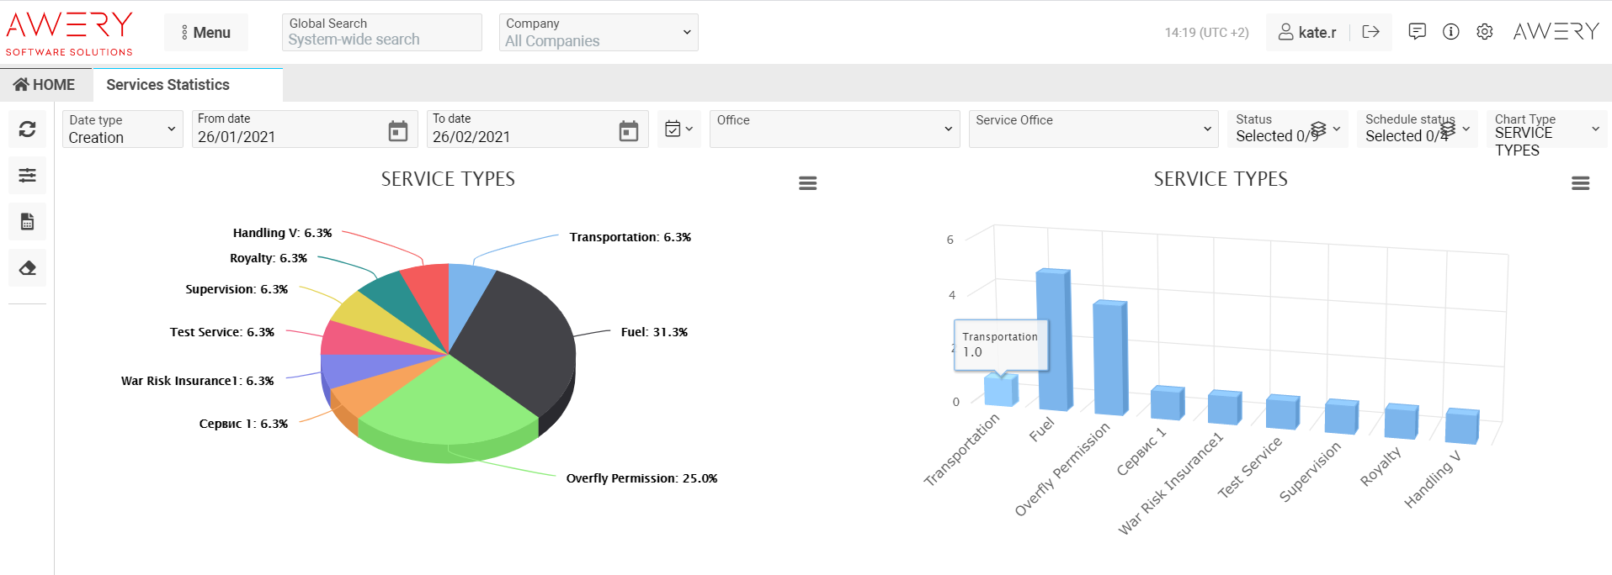Open the To date calendar picker
1612x575 pixels.
pos(629,130)
